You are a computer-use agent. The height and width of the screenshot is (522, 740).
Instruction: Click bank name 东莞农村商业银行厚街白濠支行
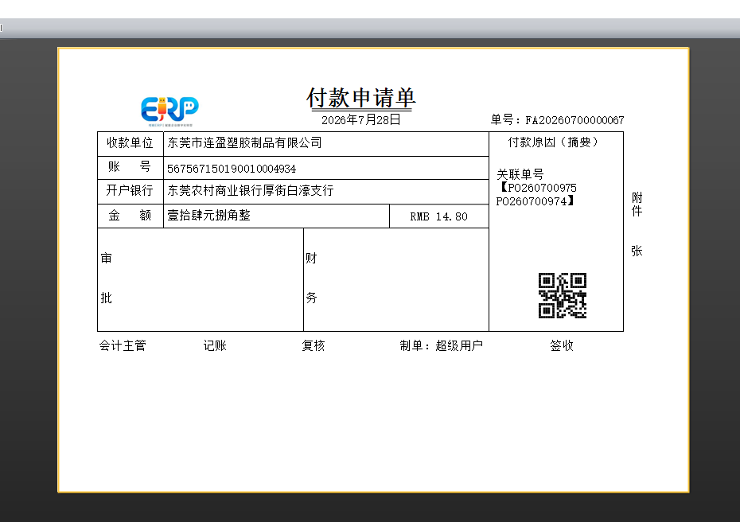(250, 191)
